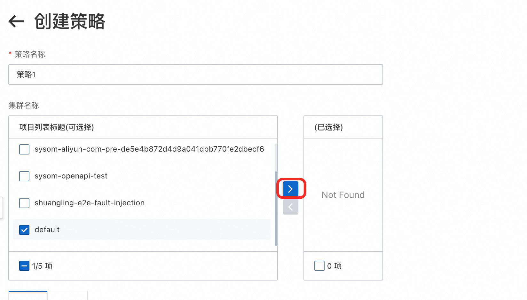Tick the sysom-openapi-test checkbox
This screenshot has width=527, height=300.
[24, 176]
